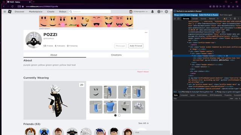Viewport: 241px width, 135px height.
Task: Expand the profile-header-more div node
Action: click(x=188, y=84)
